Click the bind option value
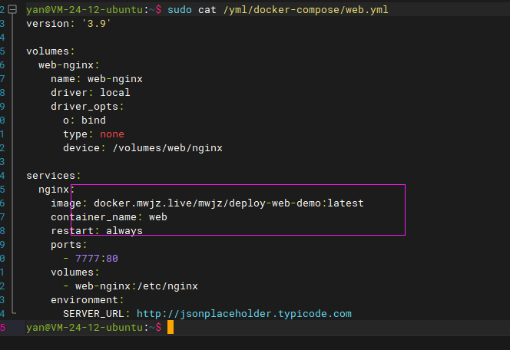Viewport: 510px width, 350px height. 94,121
